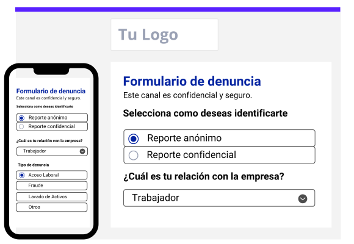Click phone 'Este canal es confidencial y seguro.'
Screen dimensions: 354x244
point(49,98)
